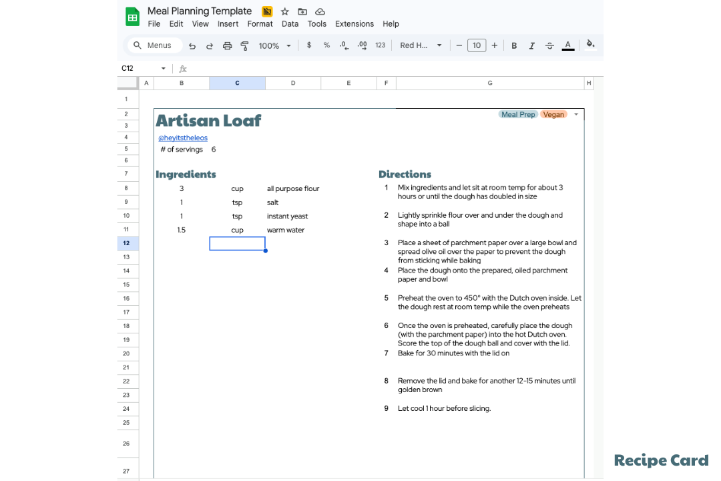Open the File menu

tap(154, 24)
